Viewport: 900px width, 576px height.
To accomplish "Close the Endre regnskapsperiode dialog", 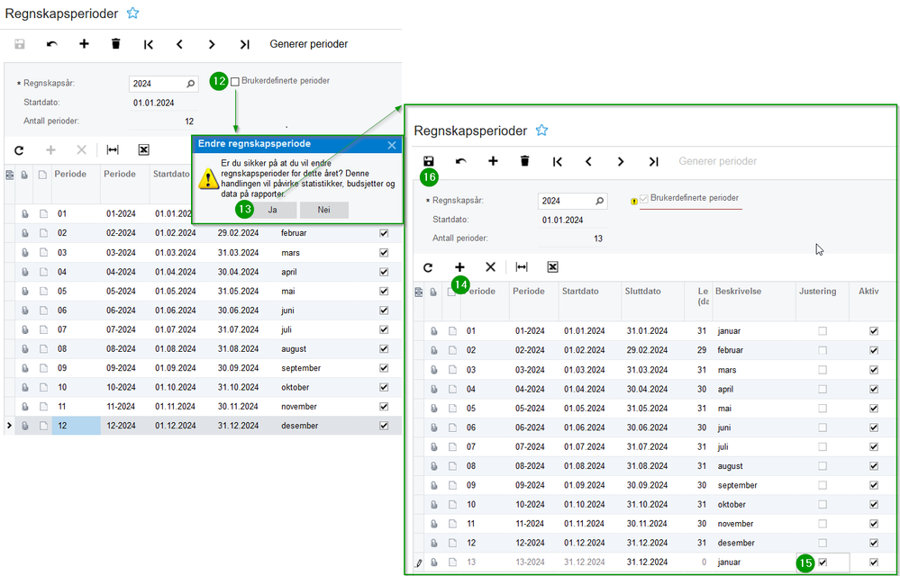I will tap(392, 144).
